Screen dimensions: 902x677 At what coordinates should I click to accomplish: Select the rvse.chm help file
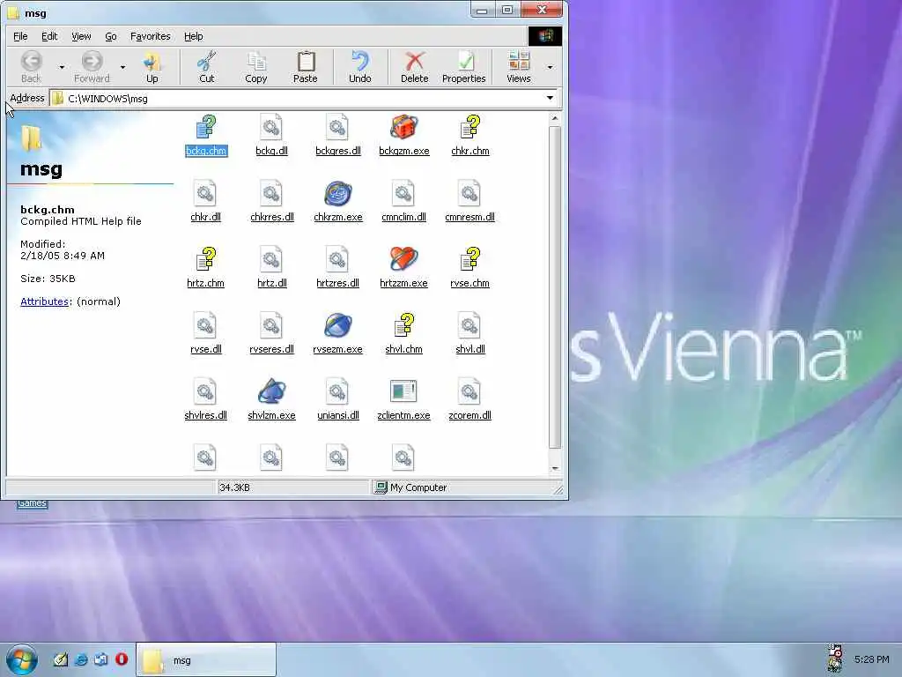pyautogui.click(x=470, y=268)
